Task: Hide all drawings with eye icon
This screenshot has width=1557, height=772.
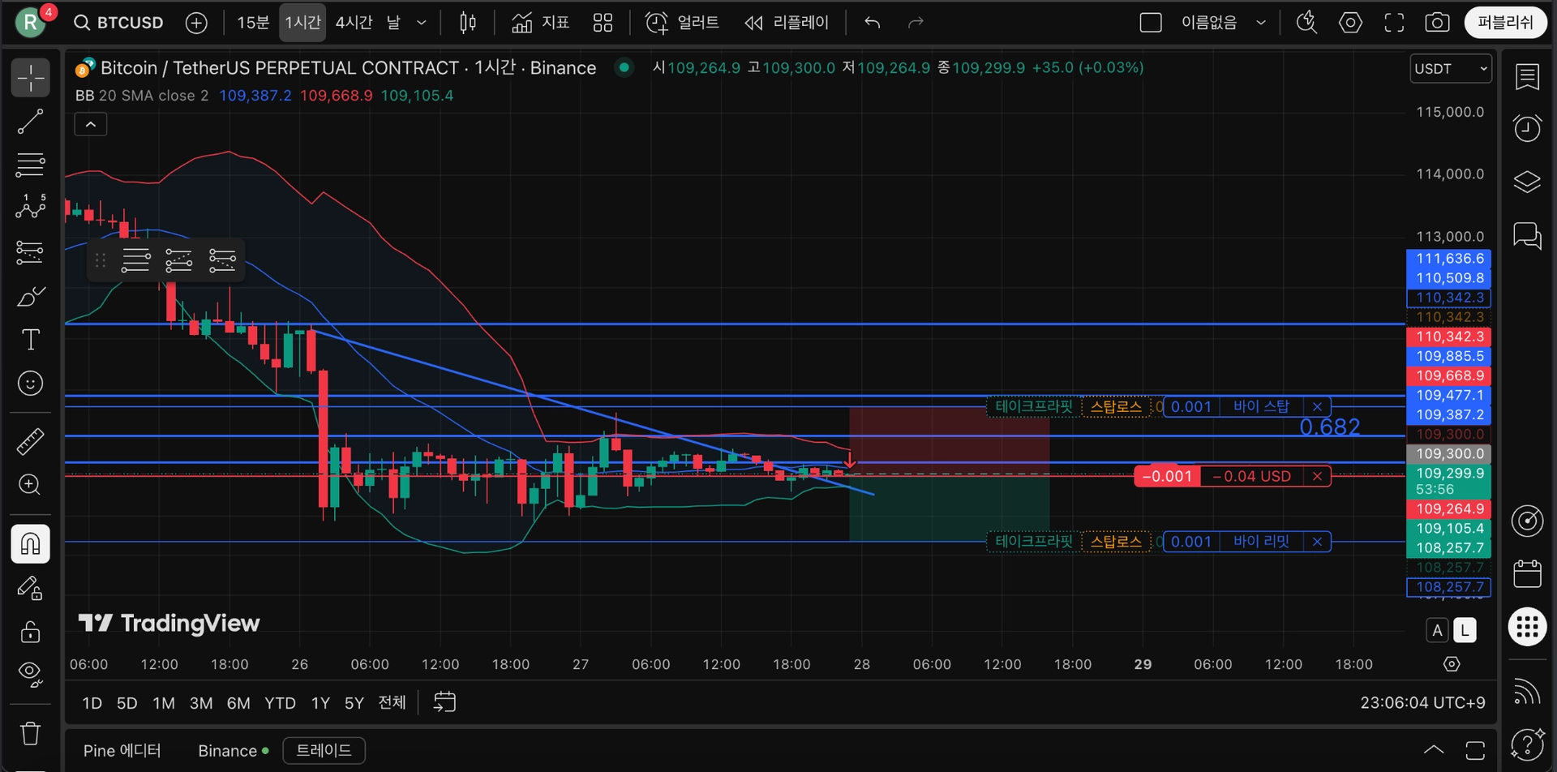Action: pyautogui.click(x=30, y=673)
